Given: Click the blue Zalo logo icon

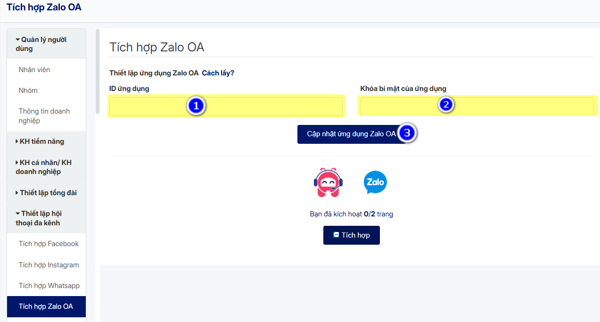Looking at the screenshot, I should (375, 182).
